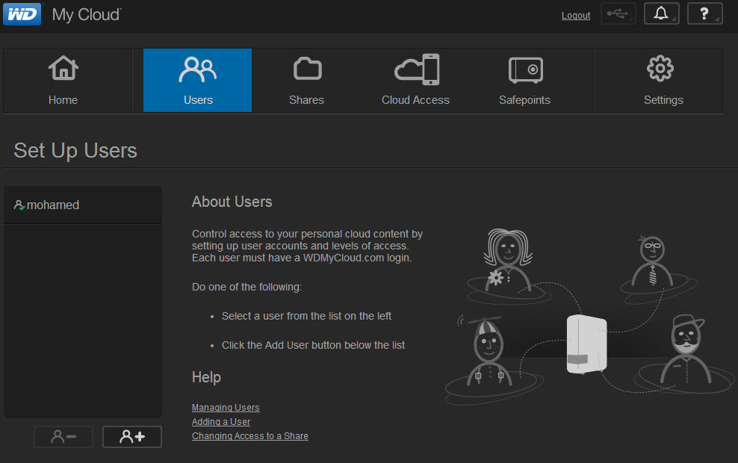Open the Safepoints tab

[525, 80]
